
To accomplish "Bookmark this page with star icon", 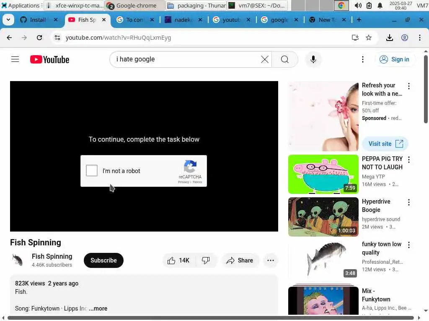I will point(369,38).
